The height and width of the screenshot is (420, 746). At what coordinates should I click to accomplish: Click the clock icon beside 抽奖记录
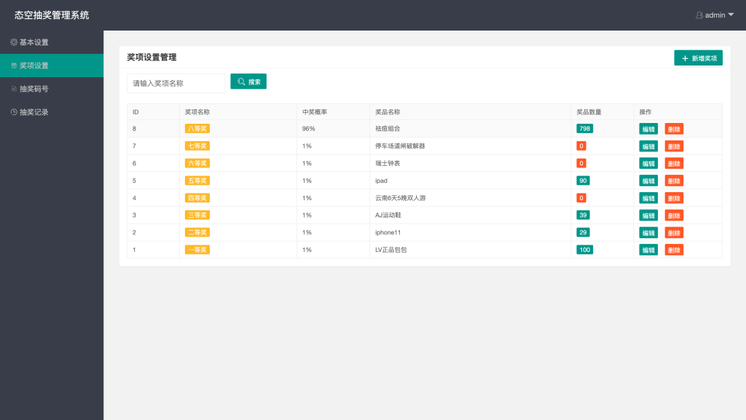[x=14, y=112]
